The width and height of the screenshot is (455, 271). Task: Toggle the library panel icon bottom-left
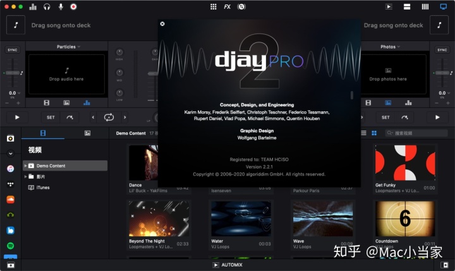(x=11, y=265)
